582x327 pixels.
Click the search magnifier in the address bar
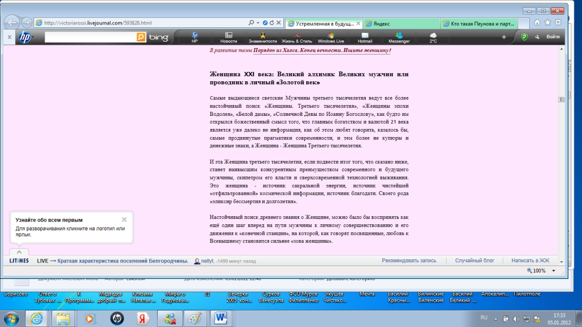click(251, 23)
